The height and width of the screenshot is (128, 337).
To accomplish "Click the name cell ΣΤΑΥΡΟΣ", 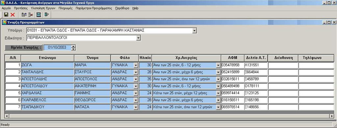I will pos(92,72).
